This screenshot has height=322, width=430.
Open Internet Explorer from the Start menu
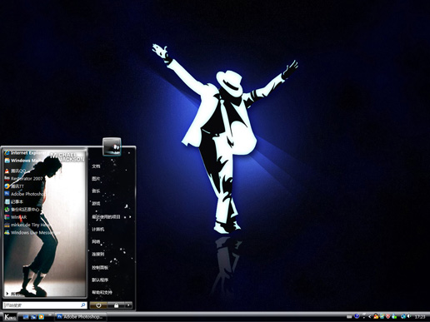[x=24, y=153]
